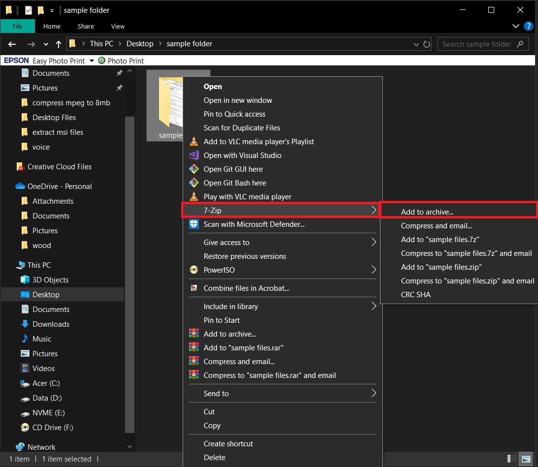
Task: Select the Visual Studio icon in context menu
Action: point(194,155)
